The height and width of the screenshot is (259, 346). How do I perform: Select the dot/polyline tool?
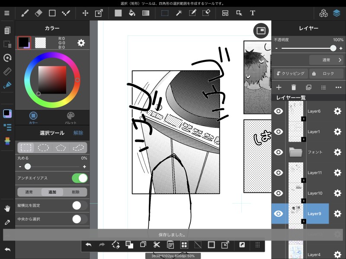tap(66, 13)
